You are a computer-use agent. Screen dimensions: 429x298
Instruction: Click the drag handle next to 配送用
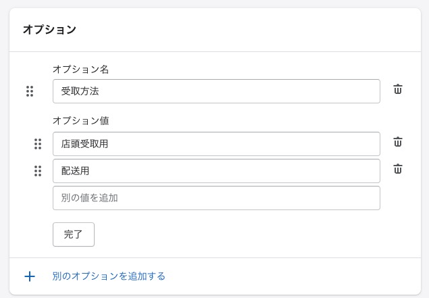click(x=38, y=171)
